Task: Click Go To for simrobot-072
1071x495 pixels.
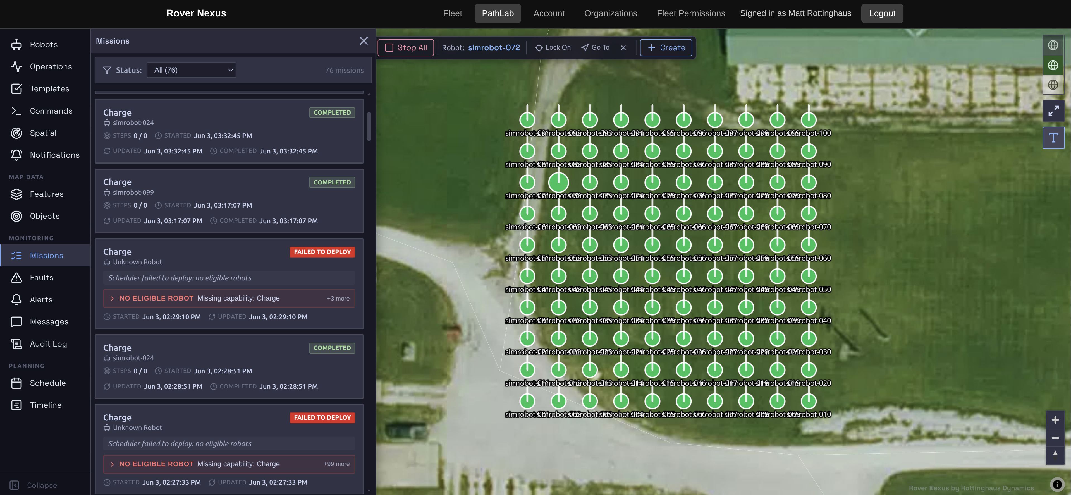Action: [x=595, y=48]
